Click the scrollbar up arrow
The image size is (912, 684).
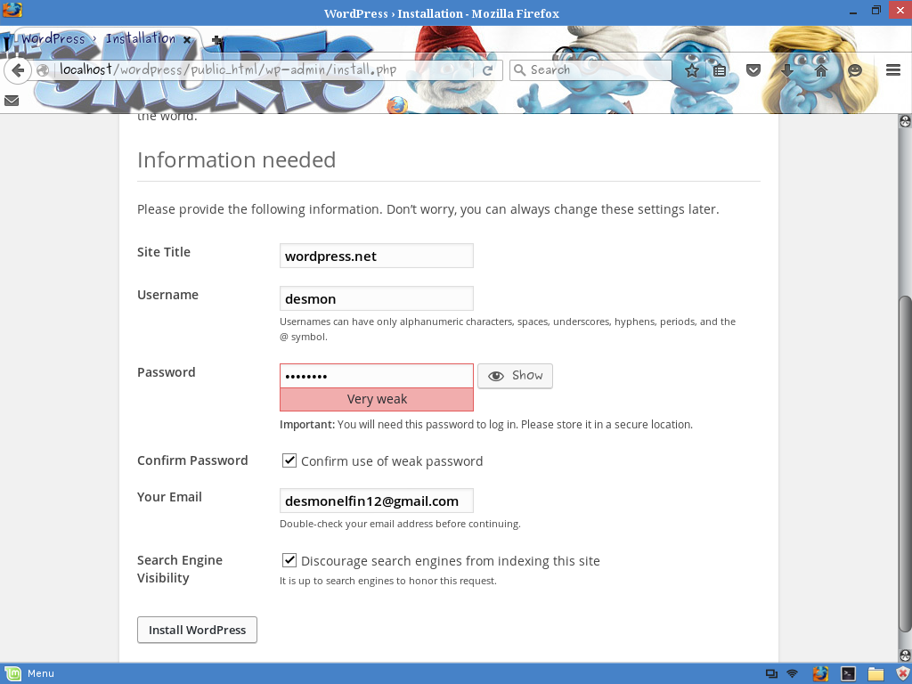tap(905, 121)
